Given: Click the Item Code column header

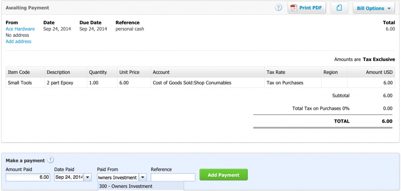Looking at the screenshot, I should click(25, 72).
